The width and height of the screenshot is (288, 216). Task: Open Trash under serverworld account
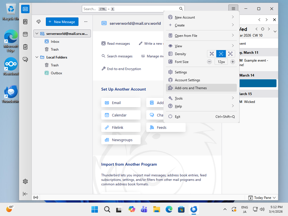(62, 49)
